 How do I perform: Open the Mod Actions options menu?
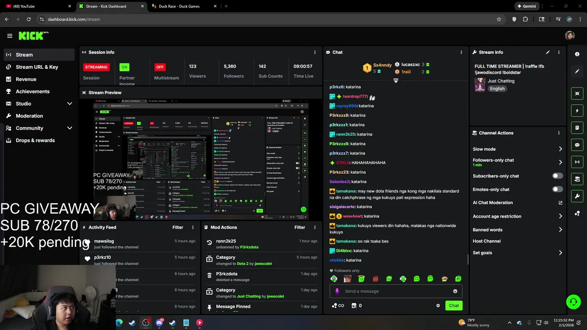click(x=315, y=227)
